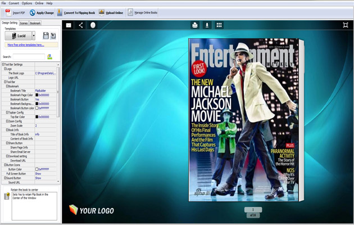Select the Download URL row
Screen dimensions: 354x225
tap(29, 161)
